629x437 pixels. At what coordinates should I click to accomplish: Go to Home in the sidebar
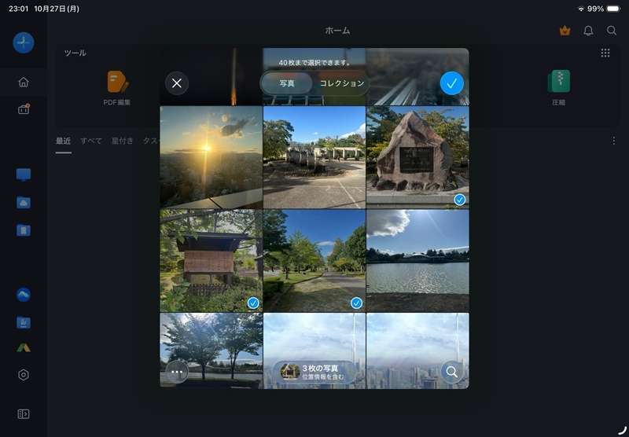click(24, 83)
